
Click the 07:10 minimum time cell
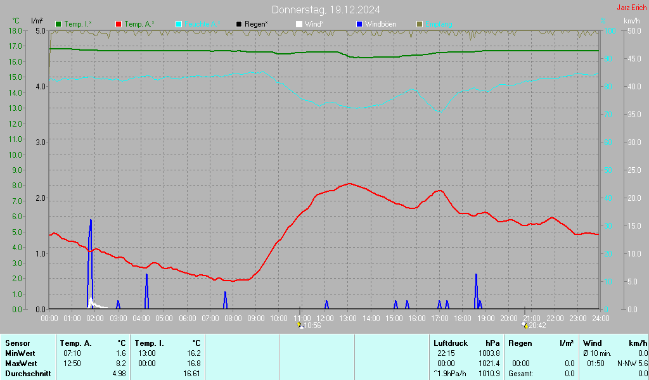(72, 353)
